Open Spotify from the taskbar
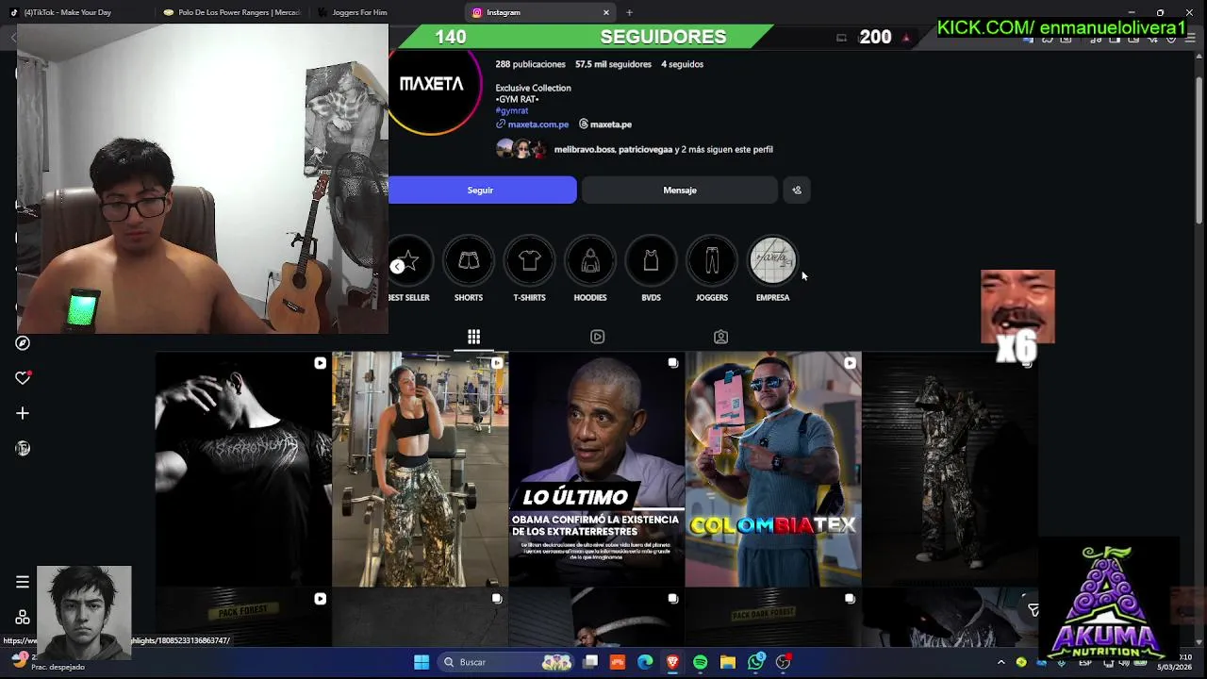Image resolution: width=1207 pixels, height=679 pixels. (x=700, y=662)
